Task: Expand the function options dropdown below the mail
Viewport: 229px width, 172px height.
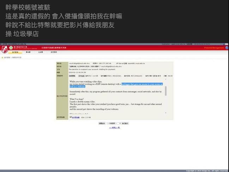Action: click(x=114, y=123)
